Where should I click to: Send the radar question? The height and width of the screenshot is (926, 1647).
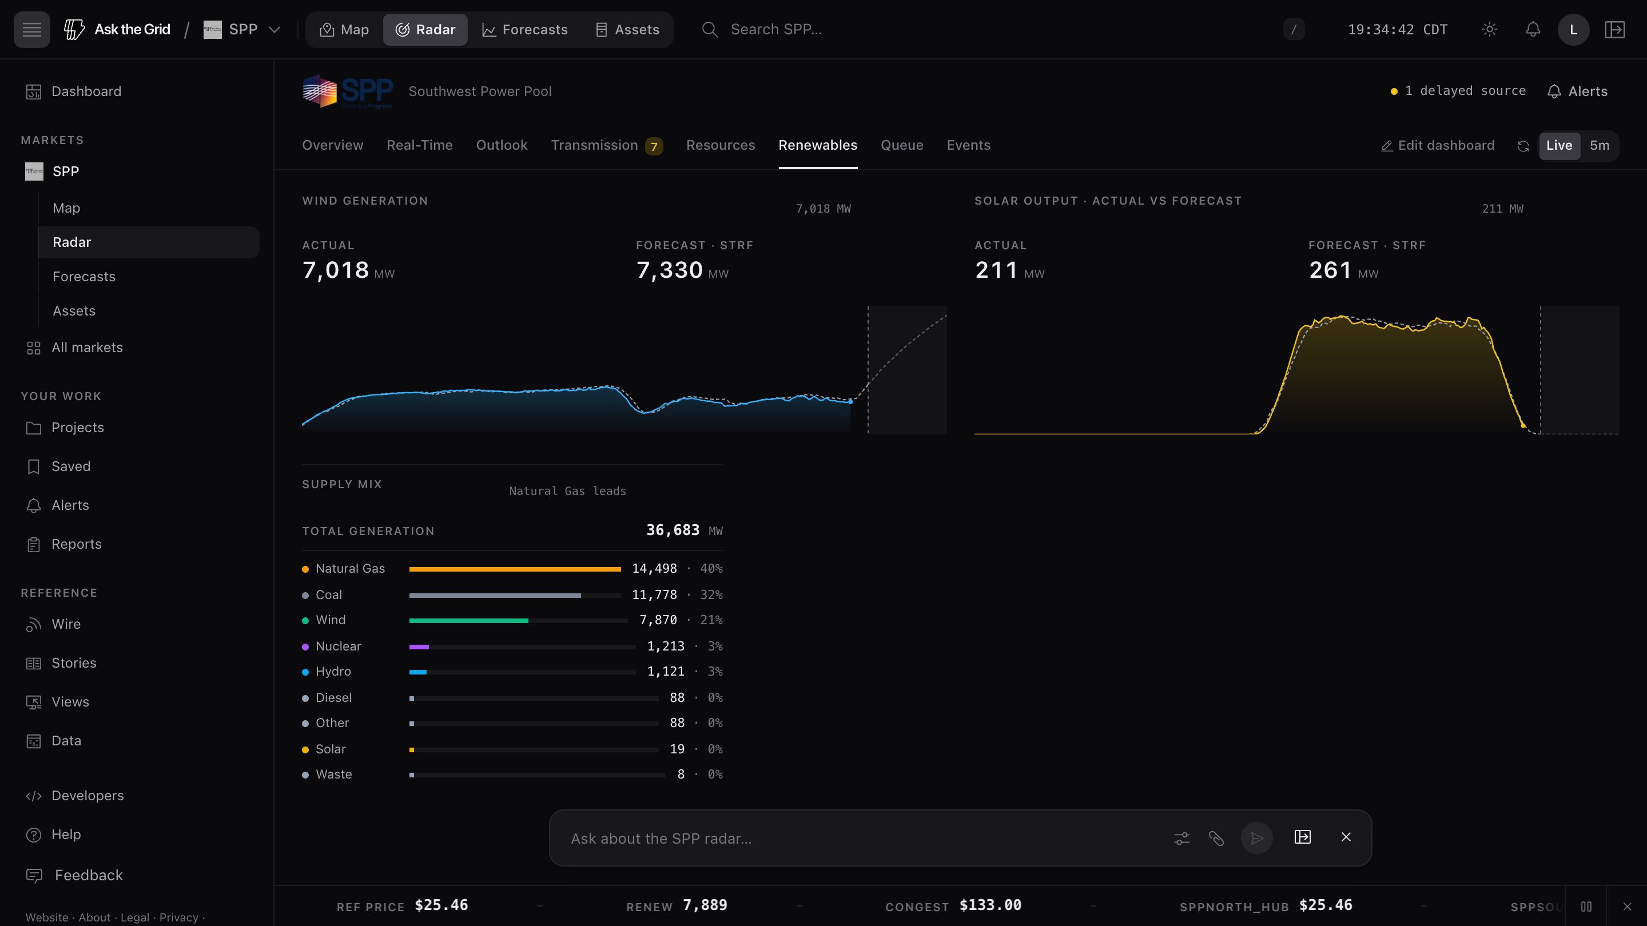(x=1256, y=838)
